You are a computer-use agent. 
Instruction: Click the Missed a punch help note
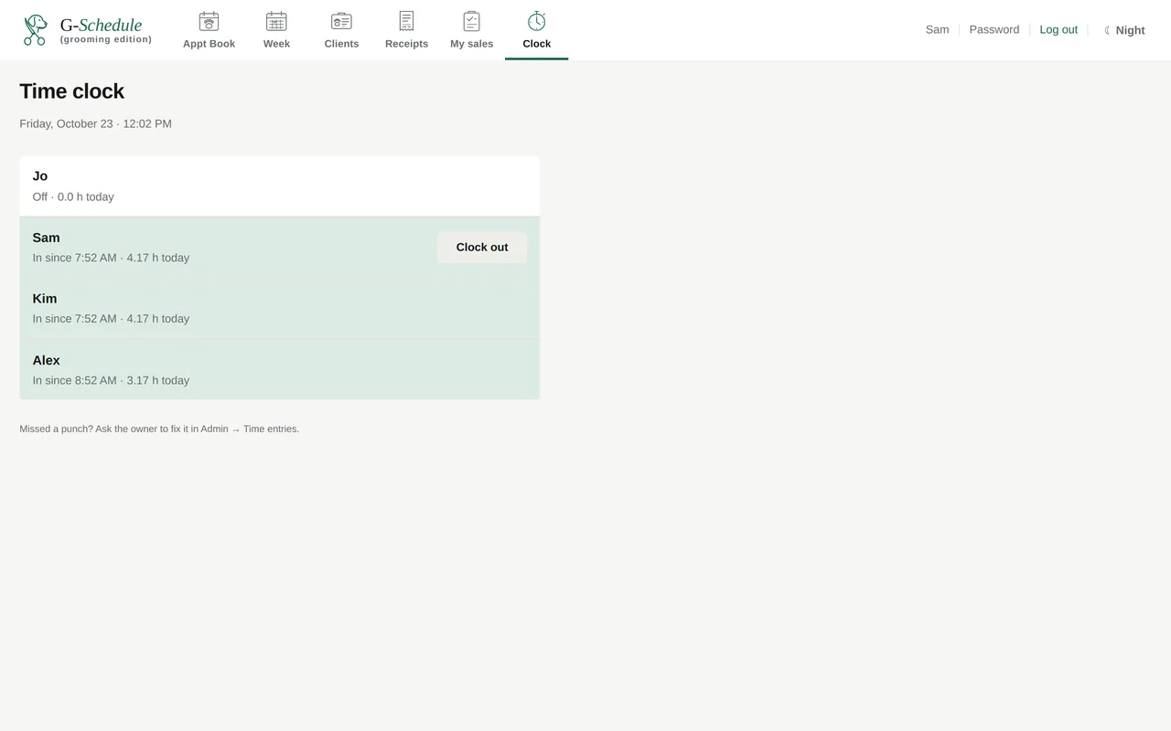point(159,429)
